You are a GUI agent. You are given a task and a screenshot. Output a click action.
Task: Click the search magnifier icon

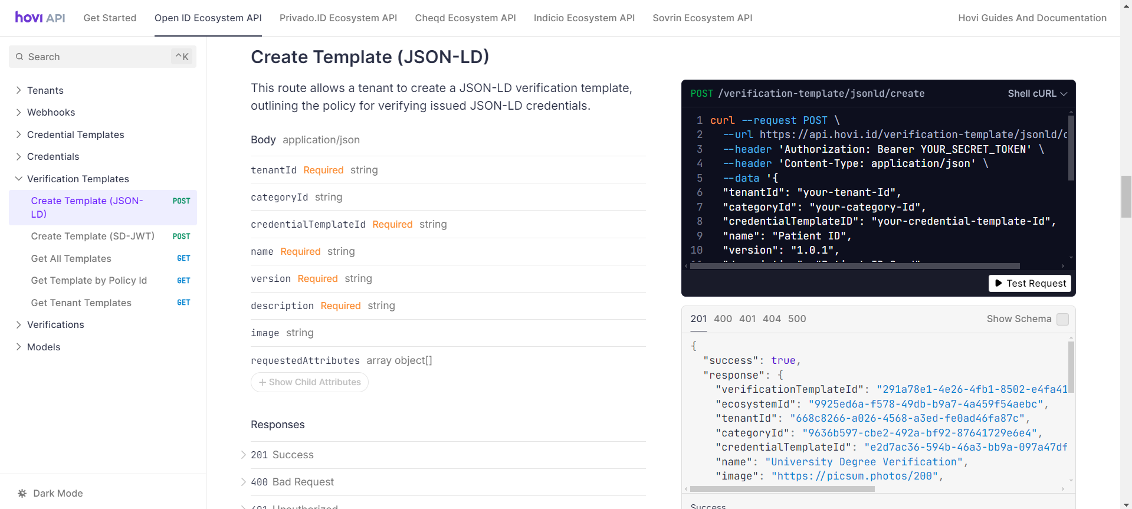click(20, 57)
